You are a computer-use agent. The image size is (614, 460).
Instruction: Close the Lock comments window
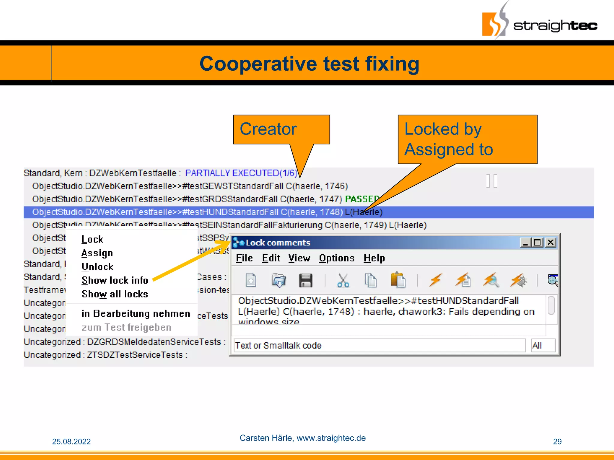(x=550, y=242)
